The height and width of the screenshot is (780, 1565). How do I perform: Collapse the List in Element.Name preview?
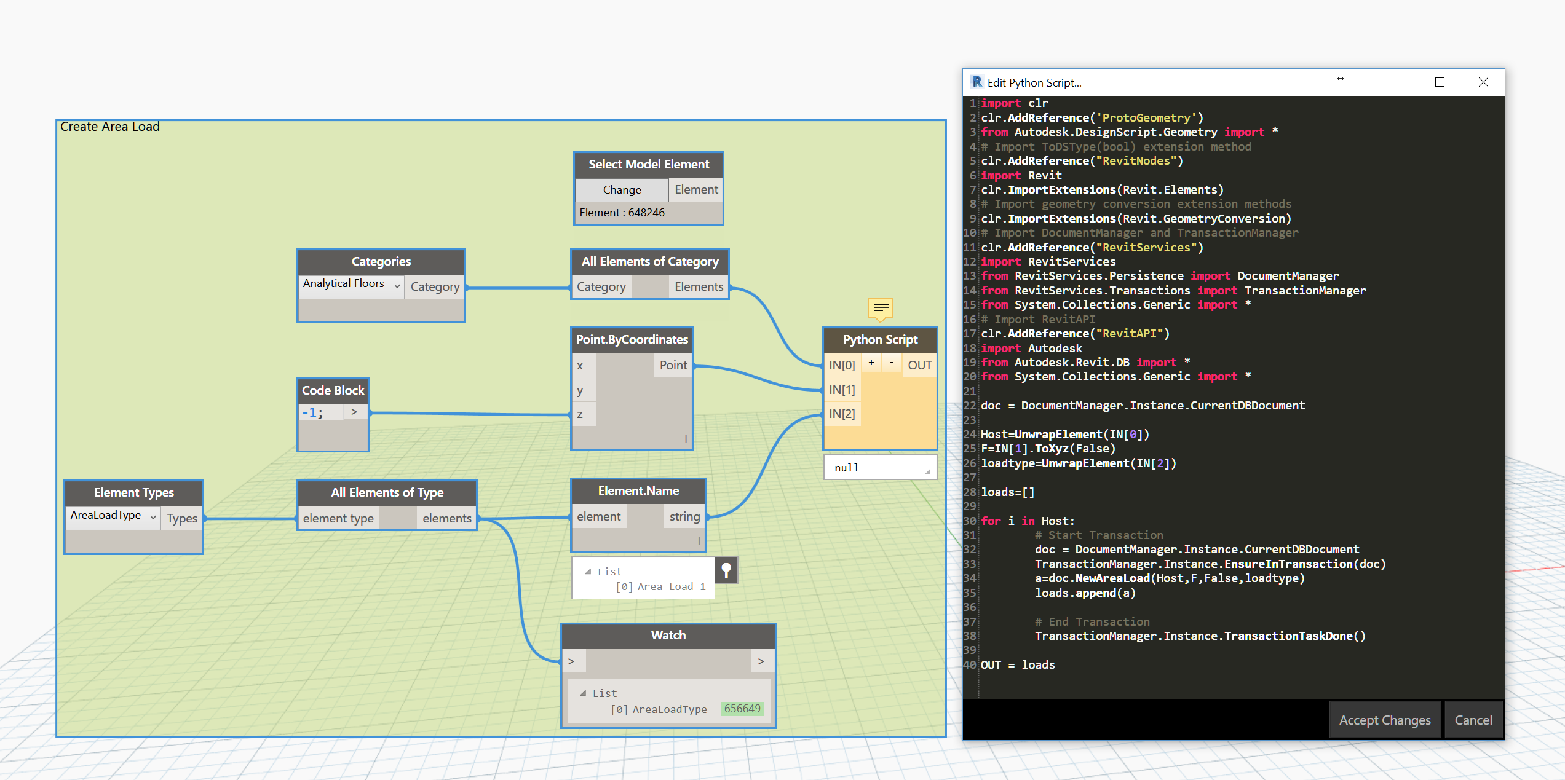pos(588,572)
